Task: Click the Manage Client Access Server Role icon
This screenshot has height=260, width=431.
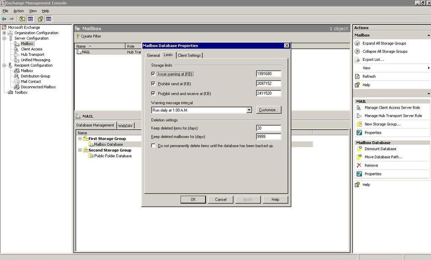Action: (x=359, y=108)
